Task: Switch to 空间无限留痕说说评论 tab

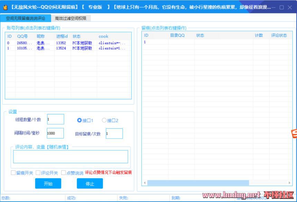Action: pos(26,18)
